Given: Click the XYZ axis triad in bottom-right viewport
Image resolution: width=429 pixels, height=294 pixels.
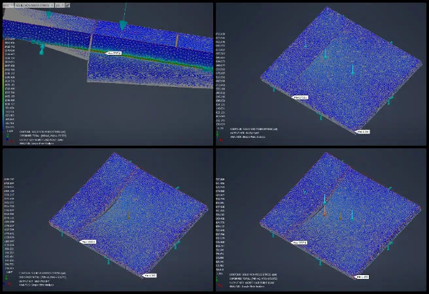Looking at the screenshot, I should click(219, 282).
